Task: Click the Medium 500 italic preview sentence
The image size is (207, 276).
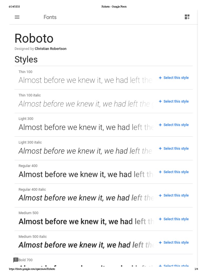Action: pos(85,245)
